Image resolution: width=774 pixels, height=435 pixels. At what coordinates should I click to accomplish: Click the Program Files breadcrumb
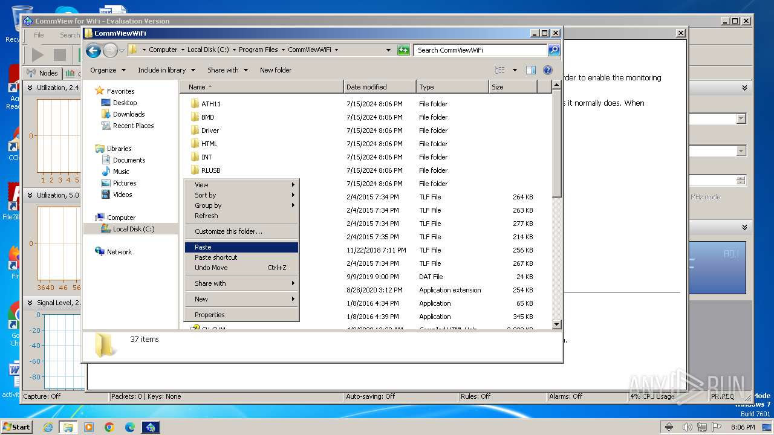[258, 50]
